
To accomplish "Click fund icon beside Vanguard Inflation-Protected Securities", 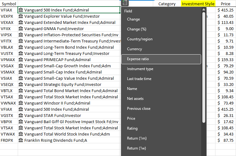I will [x=21, y=35].
